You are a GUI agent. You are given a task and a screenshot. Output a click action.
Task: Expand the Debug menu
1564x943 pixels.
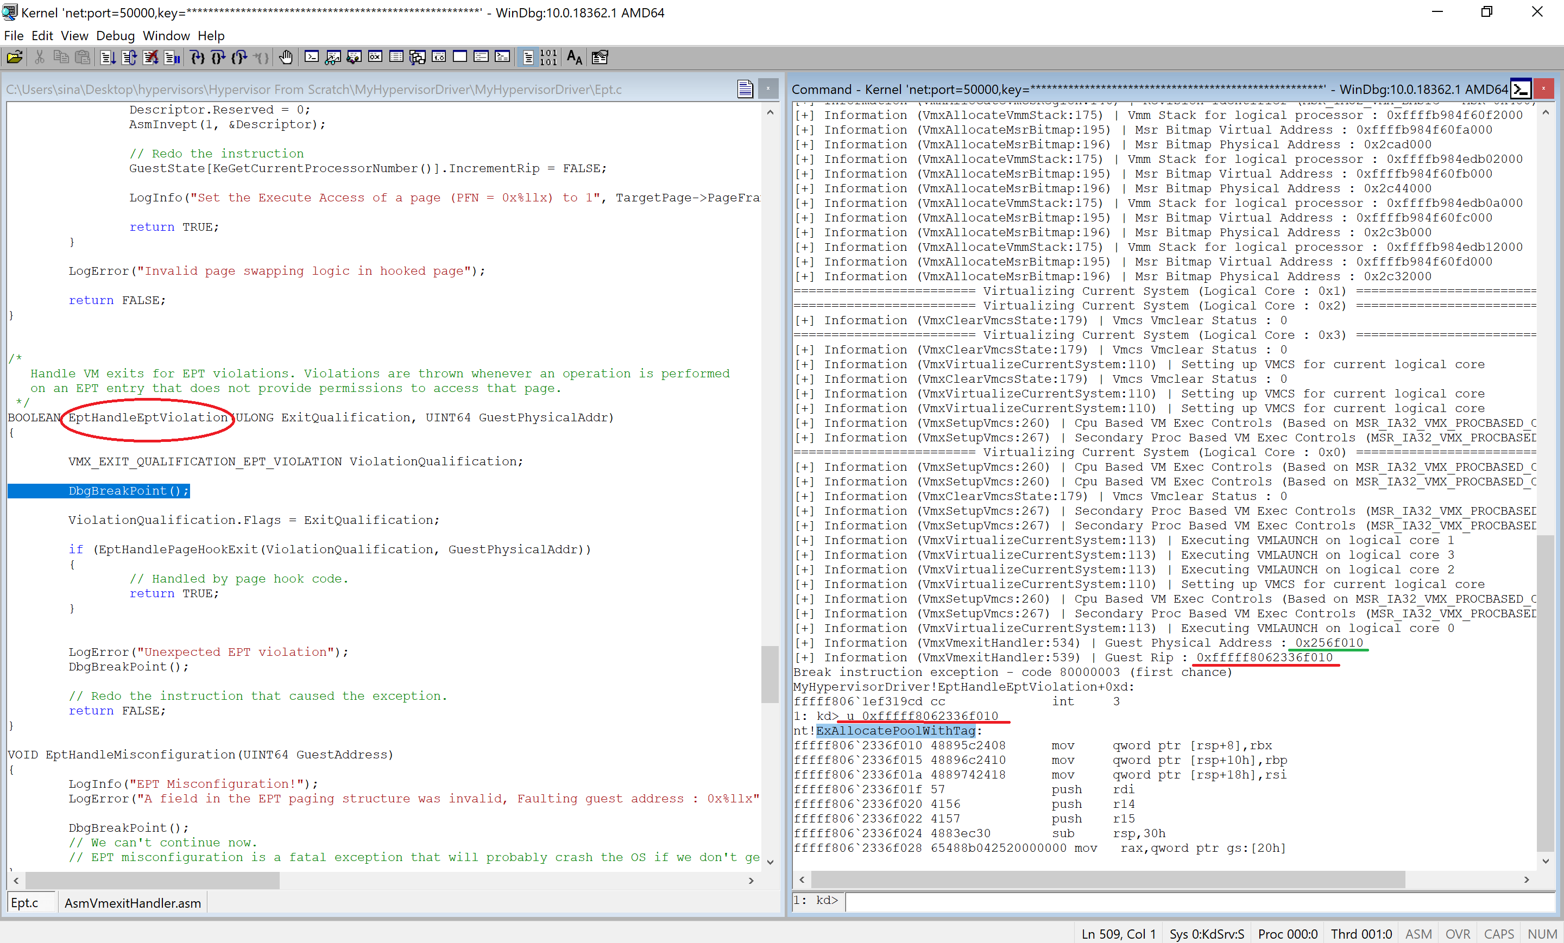(x=115, y=35)
